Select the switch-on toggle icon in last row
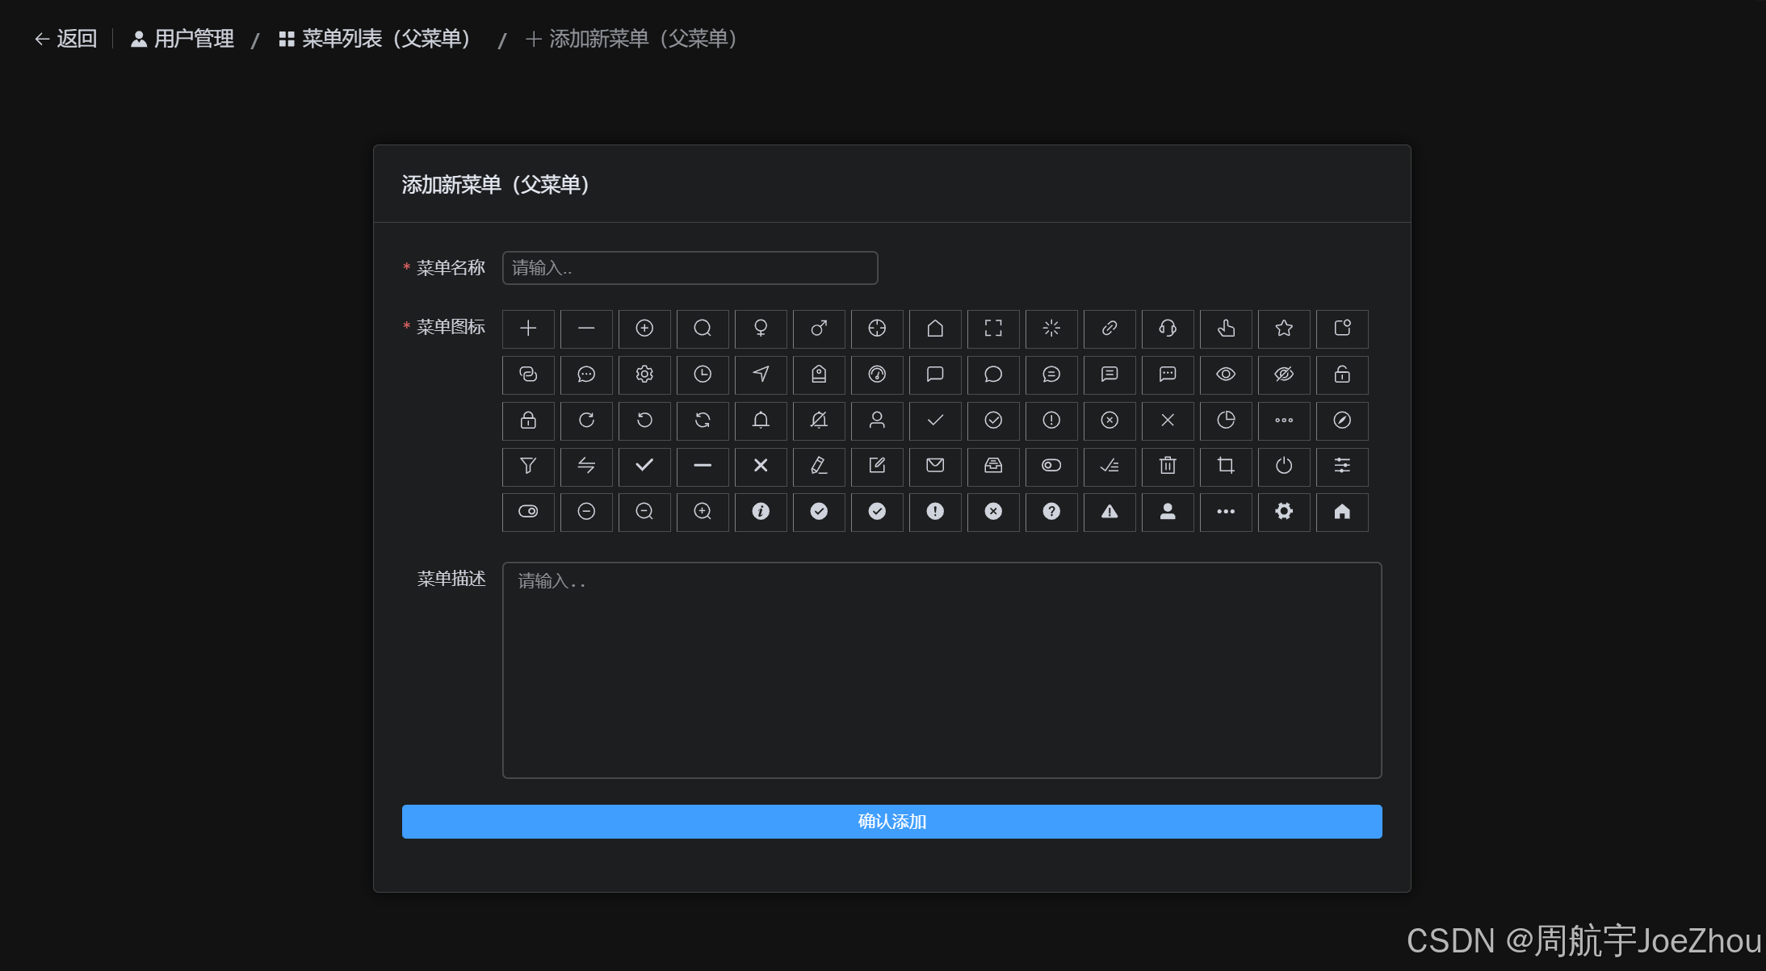This screenshot has height=971, width=1766. point(528,512)
